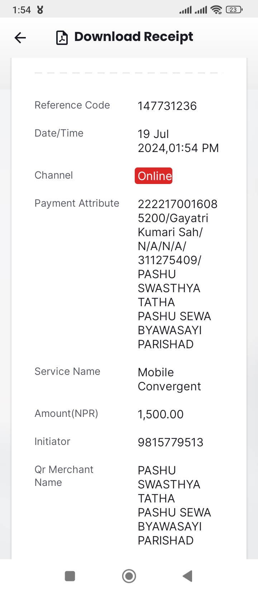
Task: Select the Mobile Convergent service name
Action: pyautogui.click(x=169, y=379)
